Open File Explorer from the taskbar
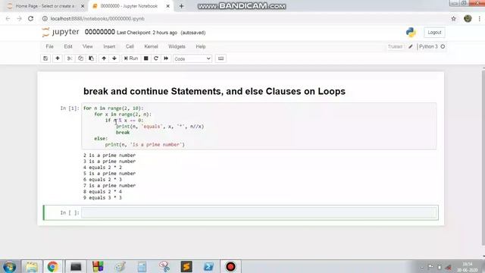 pyautogui.click(x=32, y=266)
